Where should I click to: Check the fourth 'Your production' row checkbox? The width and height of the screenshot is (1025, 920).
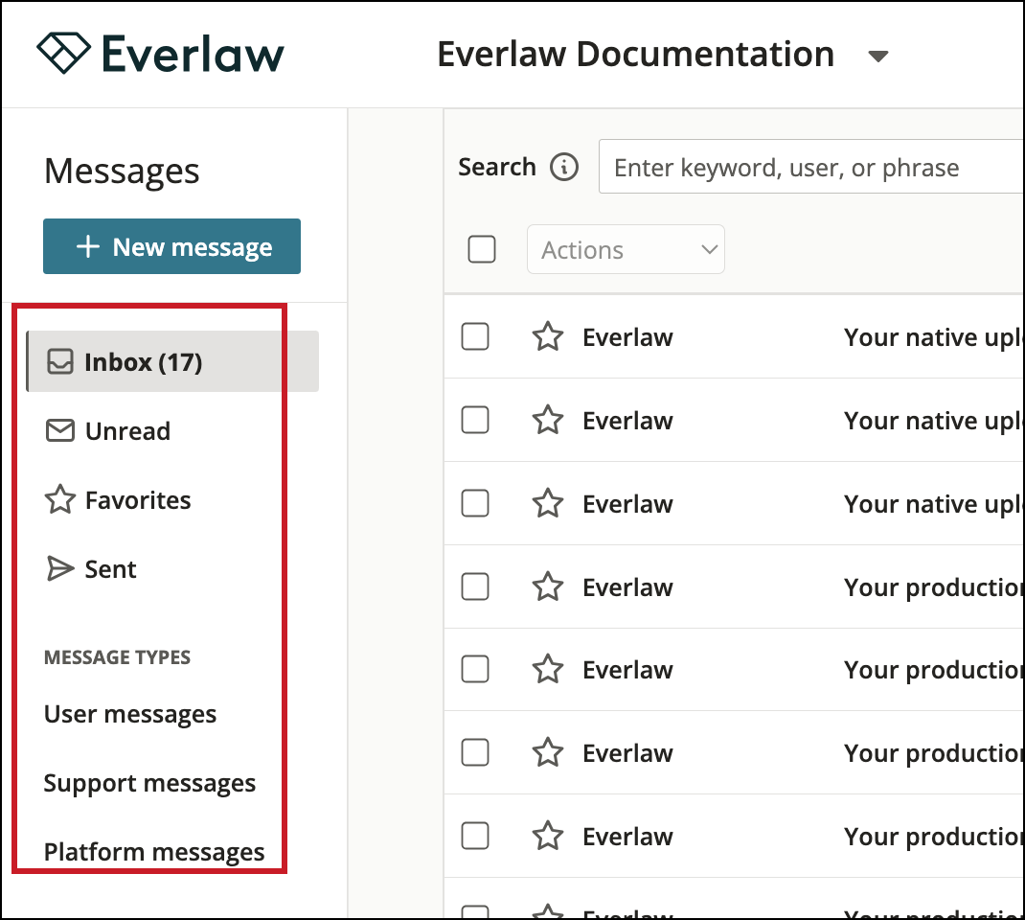pos(475,836)
